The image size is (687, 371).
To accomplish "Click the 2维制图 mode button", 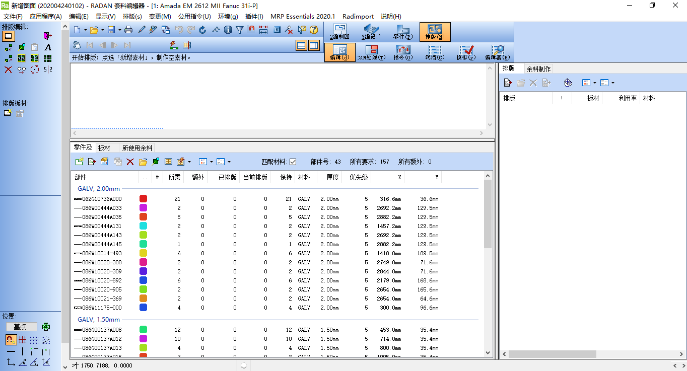I will click(x=340, y=32).
